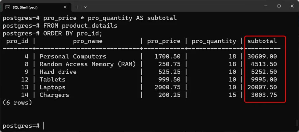Open a new terminal tab with plus
Screen dimensions: 299x132
click(77, 7)
